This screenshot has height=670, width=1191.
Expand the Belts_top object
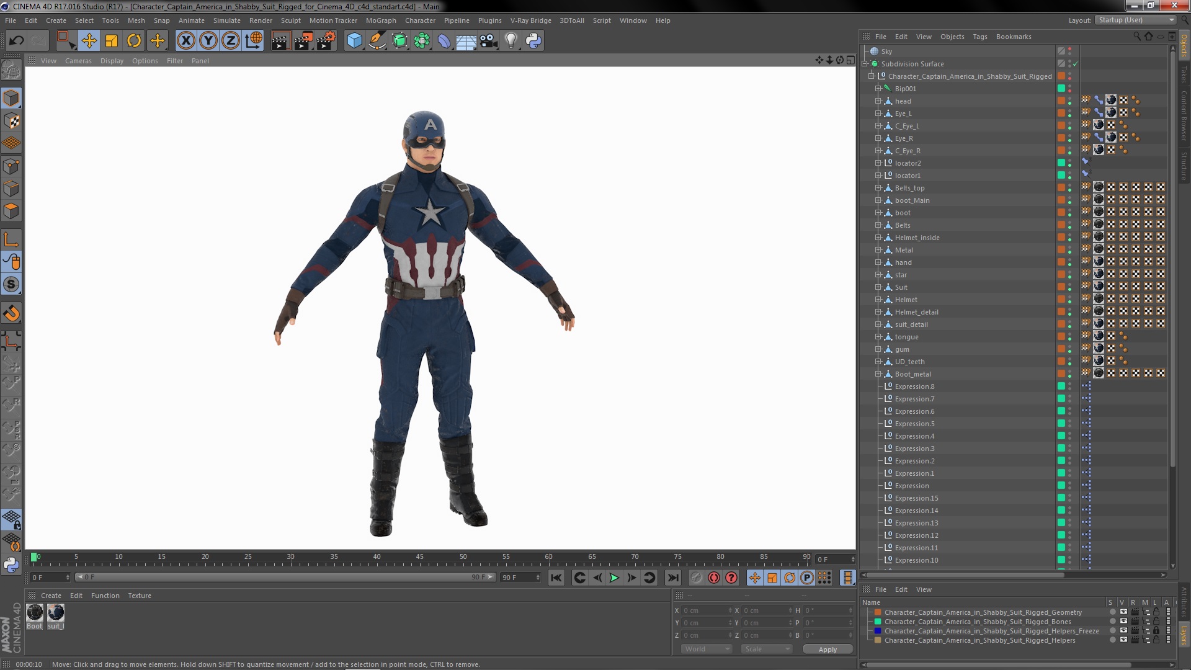pos(878,188)
